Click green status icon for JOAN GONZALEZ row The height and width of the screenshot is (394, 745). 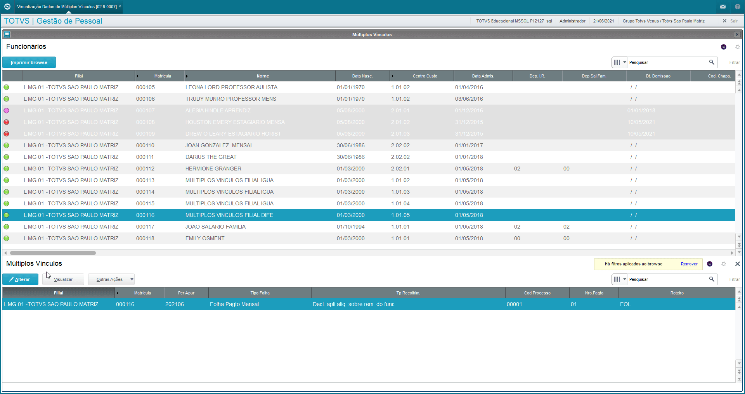tap(7, 145)
